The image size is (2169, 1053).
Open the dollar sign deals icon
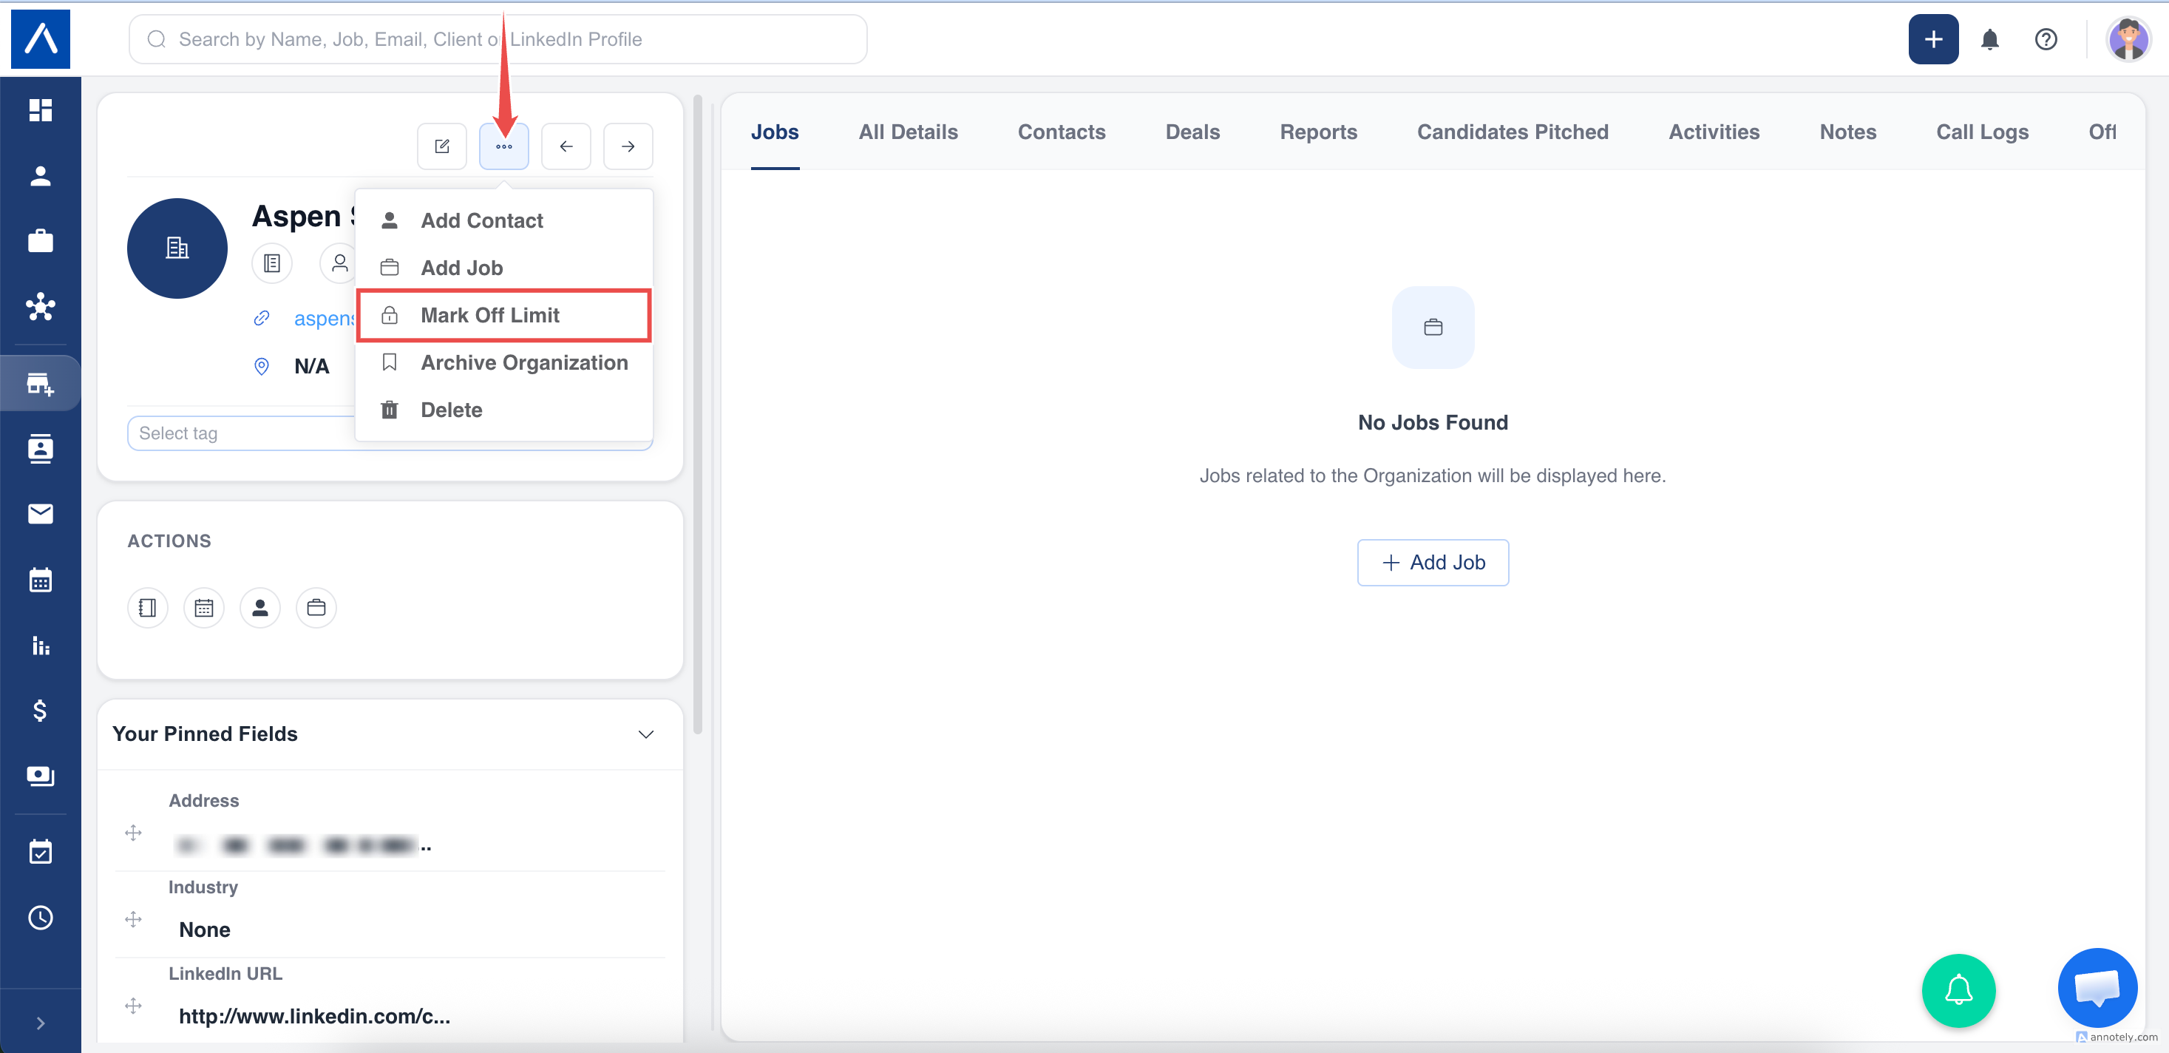pyautogui.click(x=41, y=710)
